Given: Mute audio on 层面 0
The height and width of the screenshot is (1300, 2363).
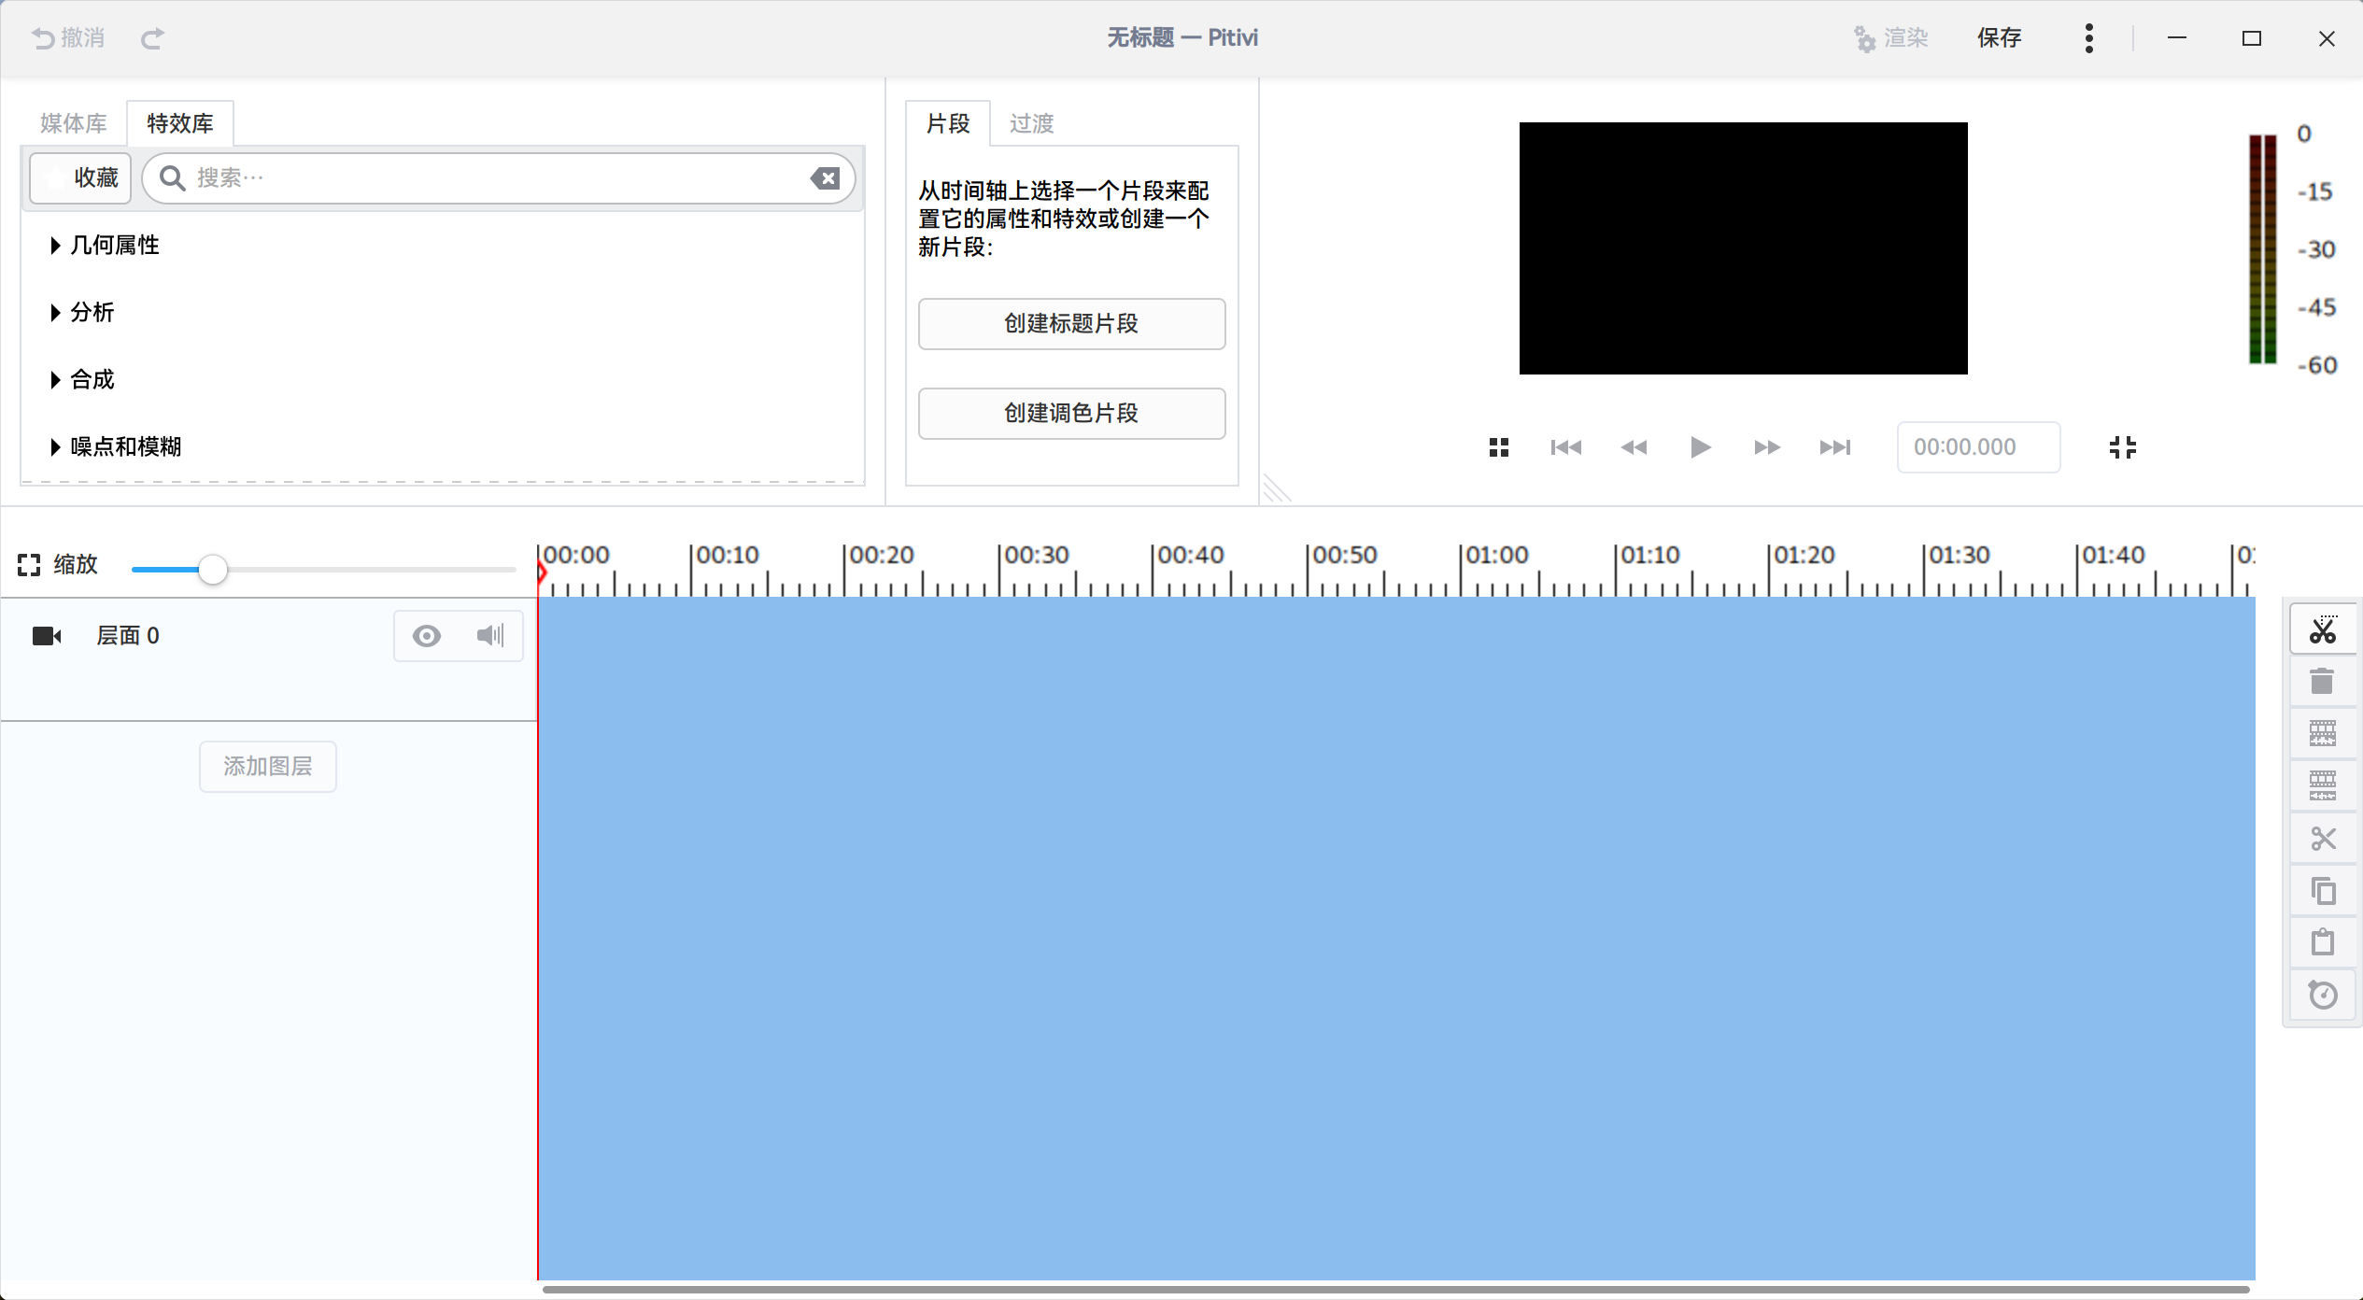Looking at the screenshot, I should (489, 635).
